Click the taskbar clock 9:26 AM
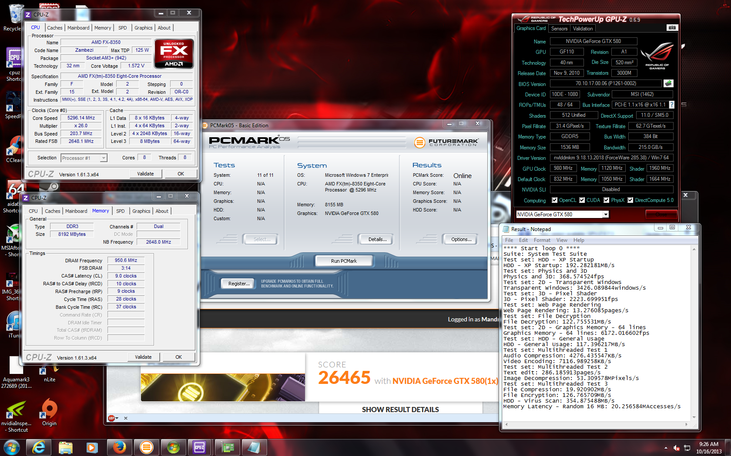731x456 pixels. 709,444
